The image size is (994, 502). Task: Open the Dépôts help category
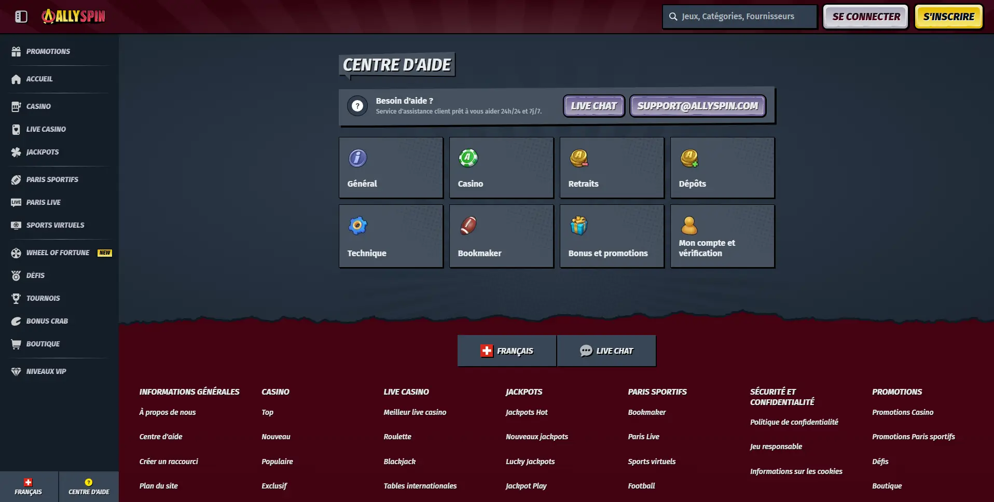pyautogui.click(x=722, y=168)
